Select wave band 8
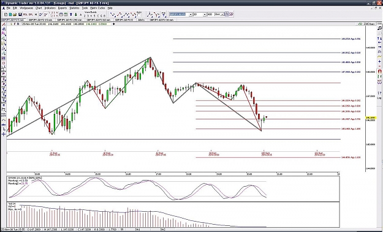The height and width of the screenshot is (232, 383). 104,16
